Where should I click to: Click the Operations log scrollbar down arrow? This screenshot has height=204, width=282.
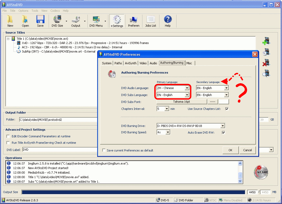pos(240,181)
